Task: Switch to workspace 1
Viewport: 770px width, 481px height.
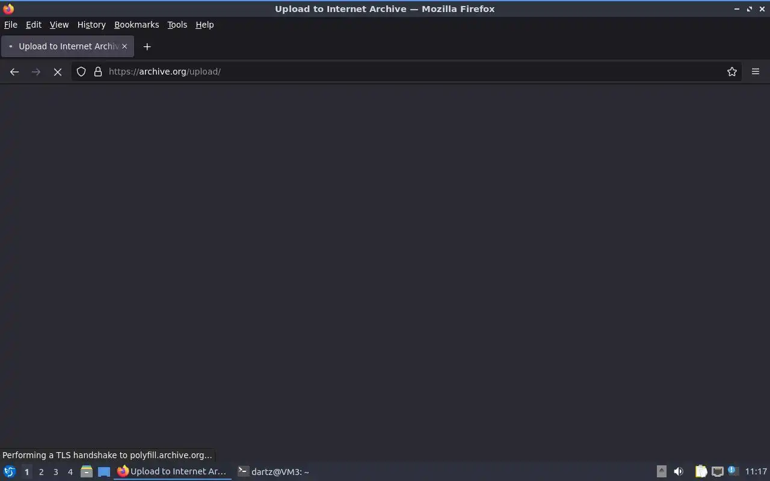Action: click(26, 472)
